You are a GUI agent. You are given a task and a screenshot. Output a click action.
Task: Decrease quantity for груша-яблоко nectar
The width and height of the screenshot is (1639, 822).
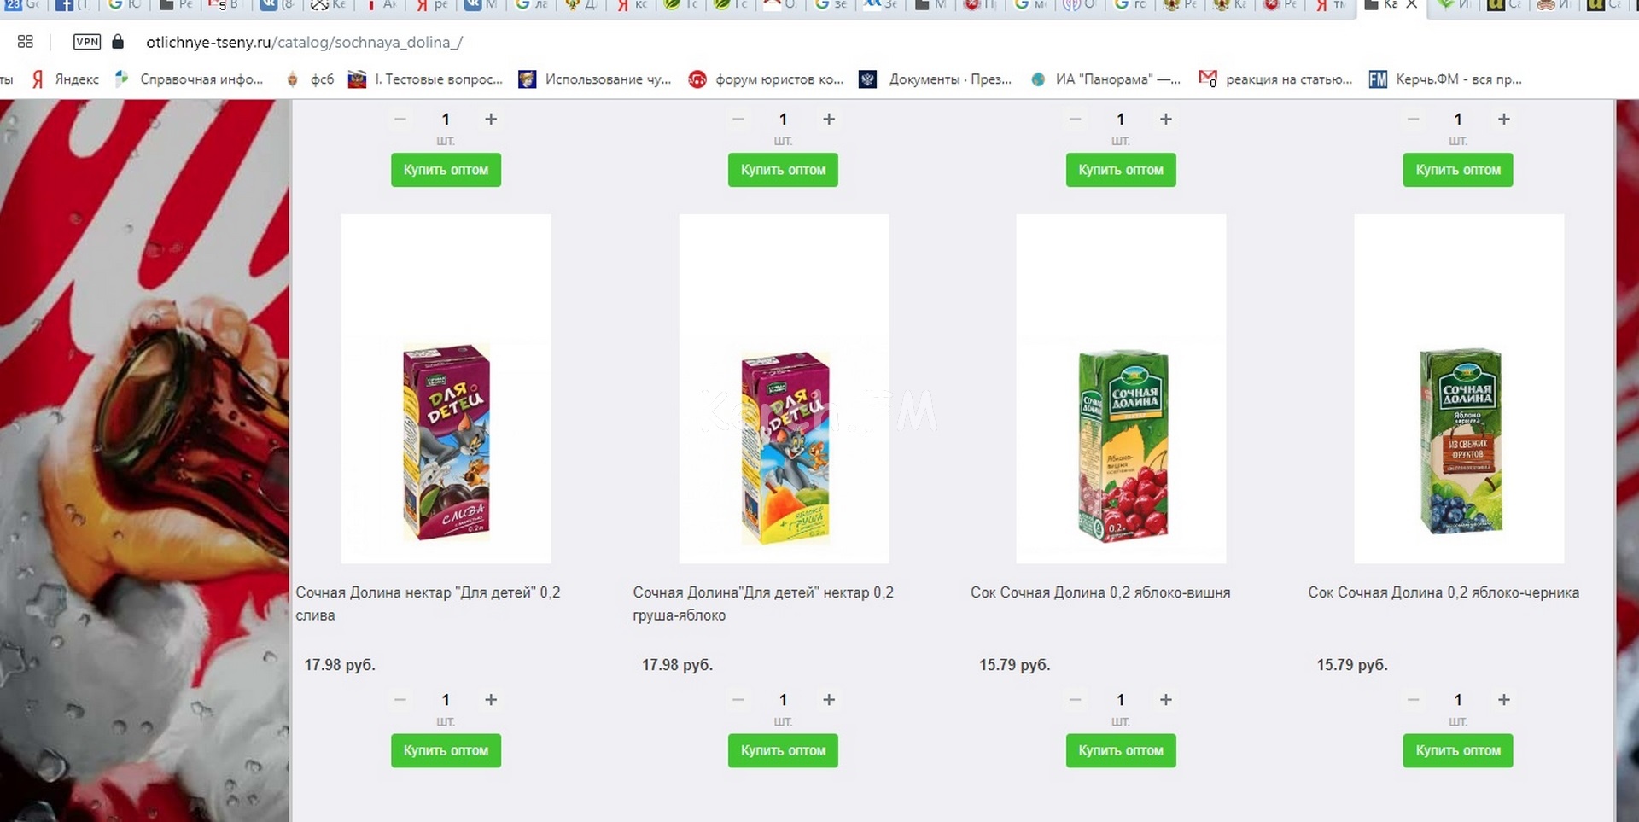pos(738,700)
